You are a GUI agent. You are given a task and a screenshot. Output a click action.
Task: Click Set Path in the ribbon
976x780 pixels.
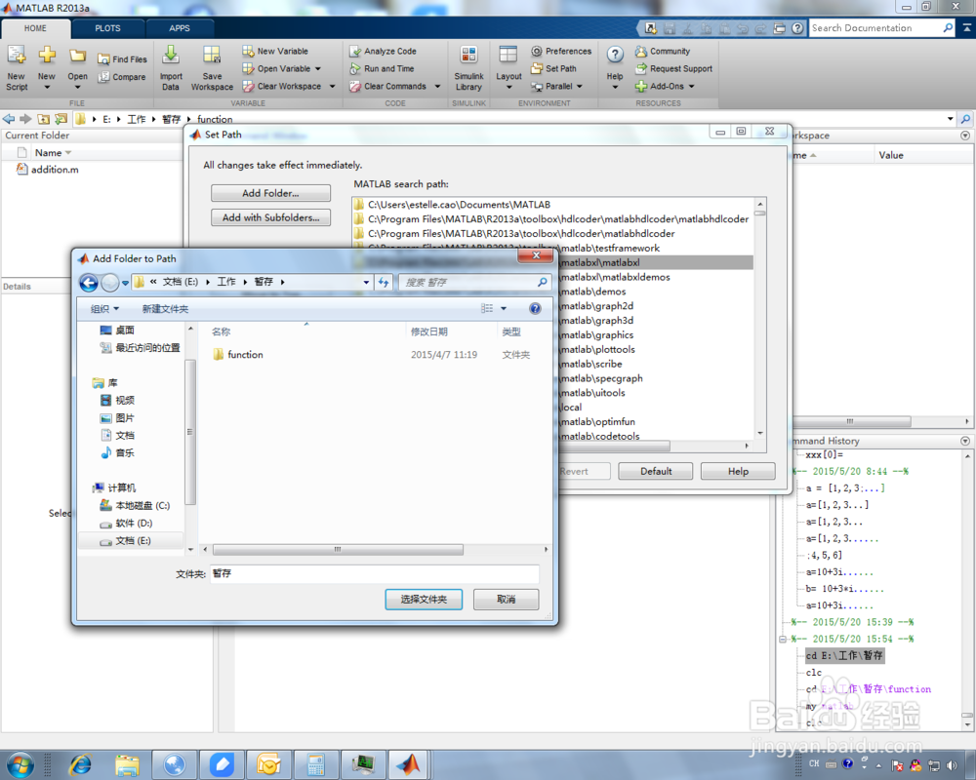554,68
